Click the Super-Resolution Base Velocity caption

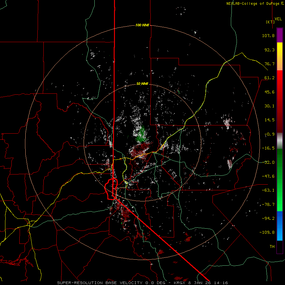coord(142,283)
